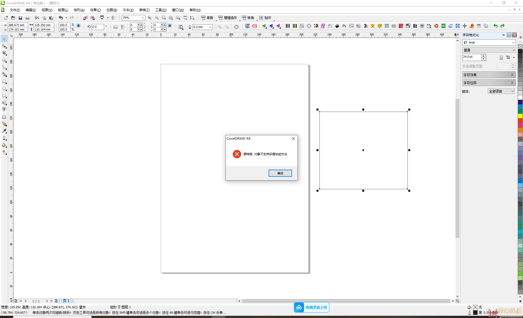
Task: Select the Polygon tool in the toolbox
Action: (x=4, y=96)
